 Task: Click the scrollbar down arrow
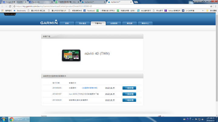coord(217,115)
